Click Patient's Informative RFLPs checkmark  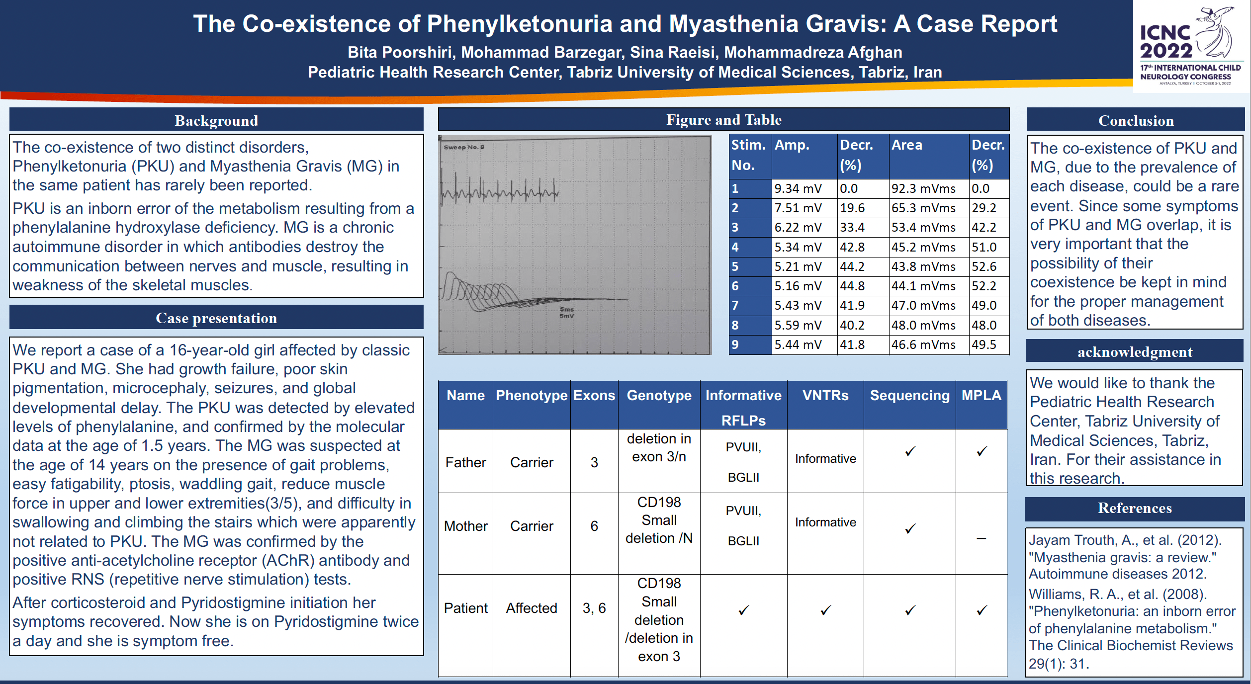point(743,610)
